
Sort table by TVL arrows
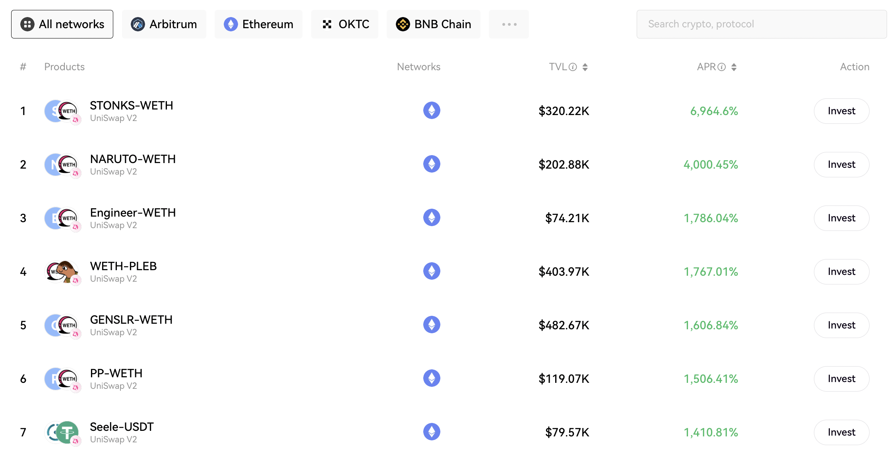(585, 67)
